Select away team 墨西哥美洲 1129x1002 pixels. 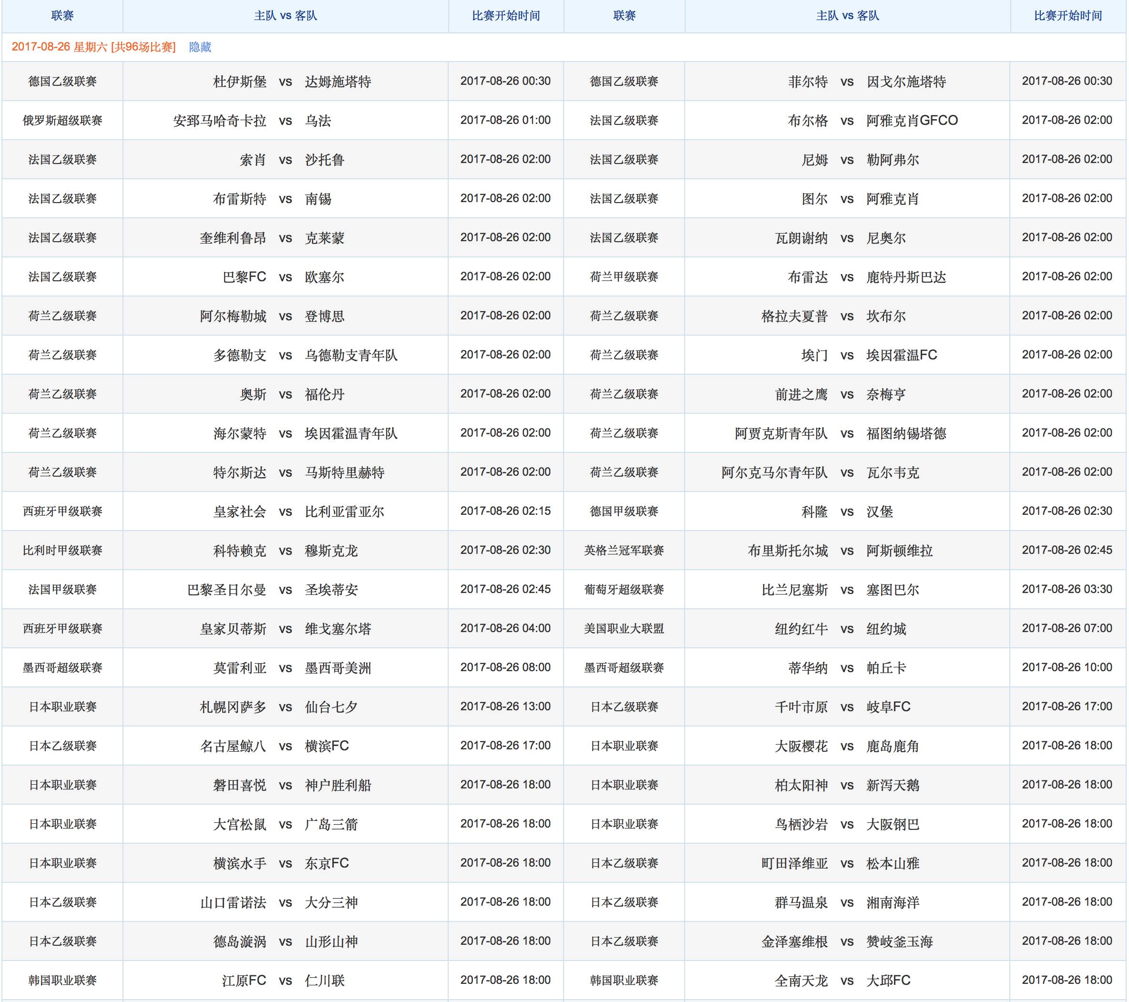(x=338, y=668)
